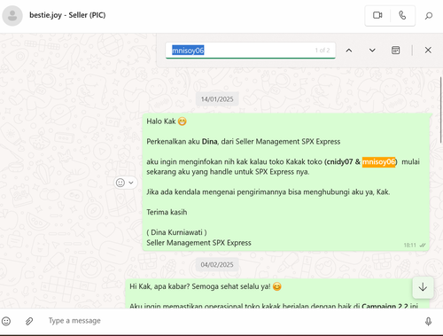Click the Terima kasih line in message

[167, 212]
